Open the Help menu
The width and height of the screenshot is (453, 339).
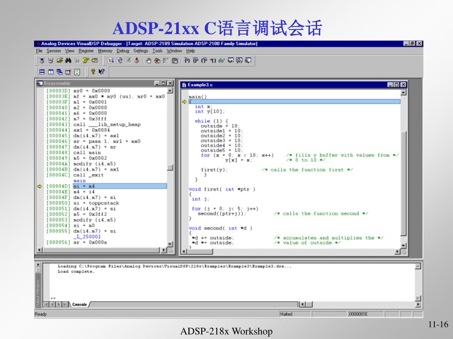pyautogui.click(x=190, y=51)
